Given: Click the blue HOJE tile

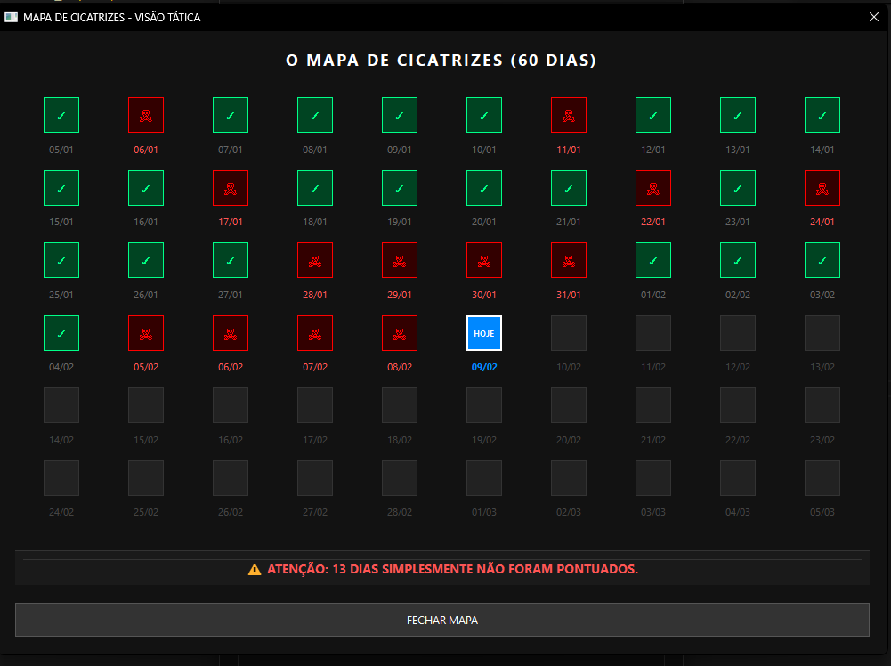Looking at the screenshot, I should tap(484, 333).
